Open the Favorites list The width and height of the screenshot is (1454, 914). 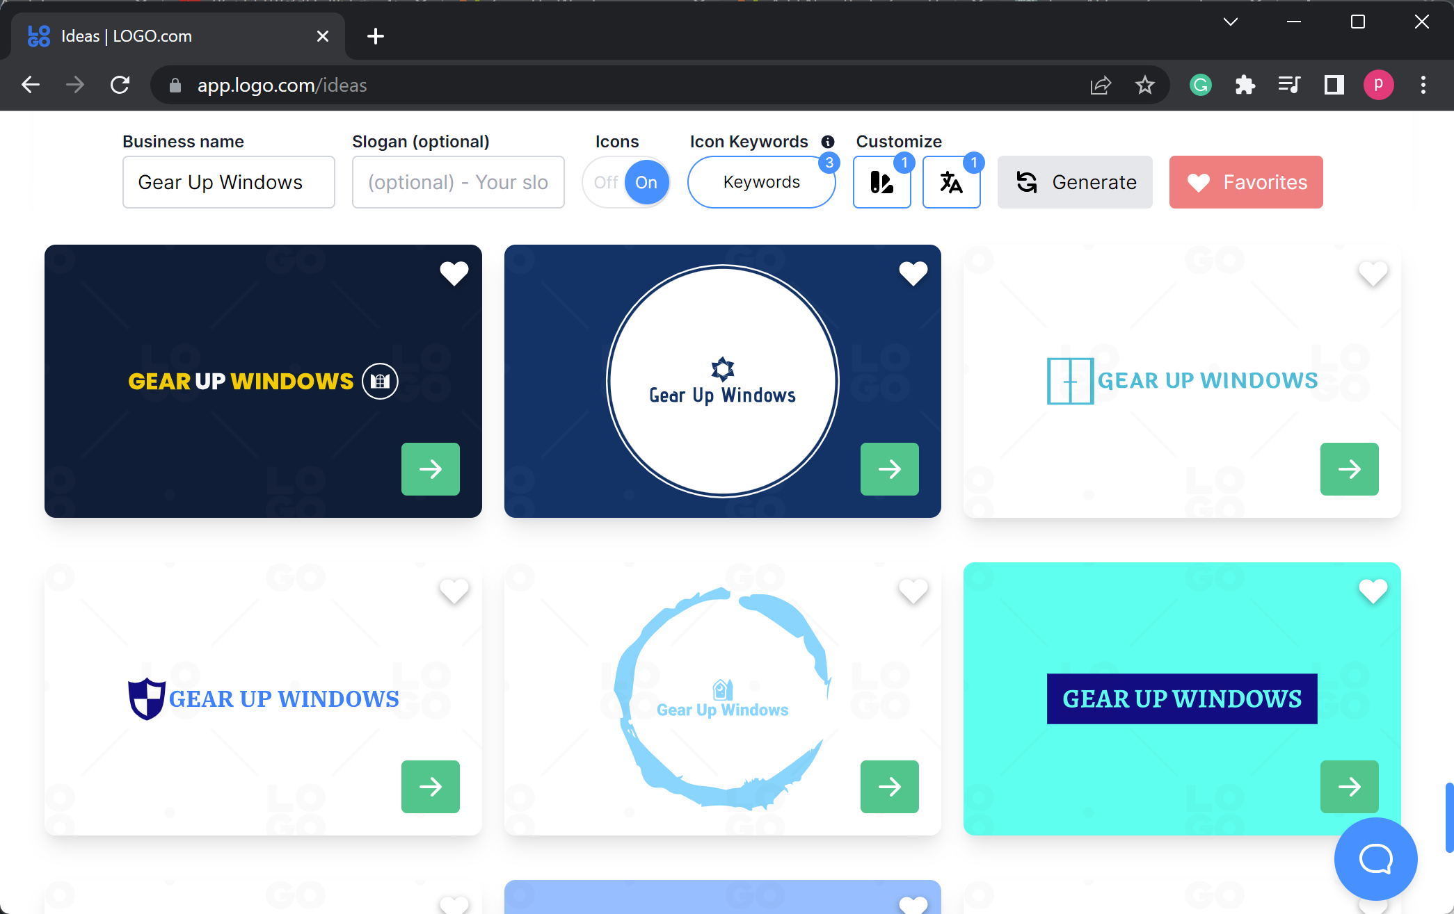coord(1246,182)
